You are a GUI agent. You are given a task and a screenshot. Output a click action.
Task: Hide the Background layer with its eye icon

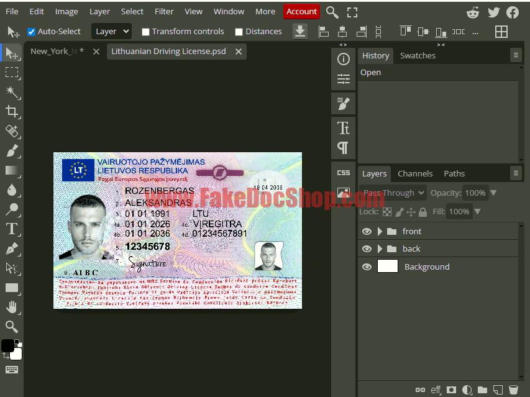point(367,267)
